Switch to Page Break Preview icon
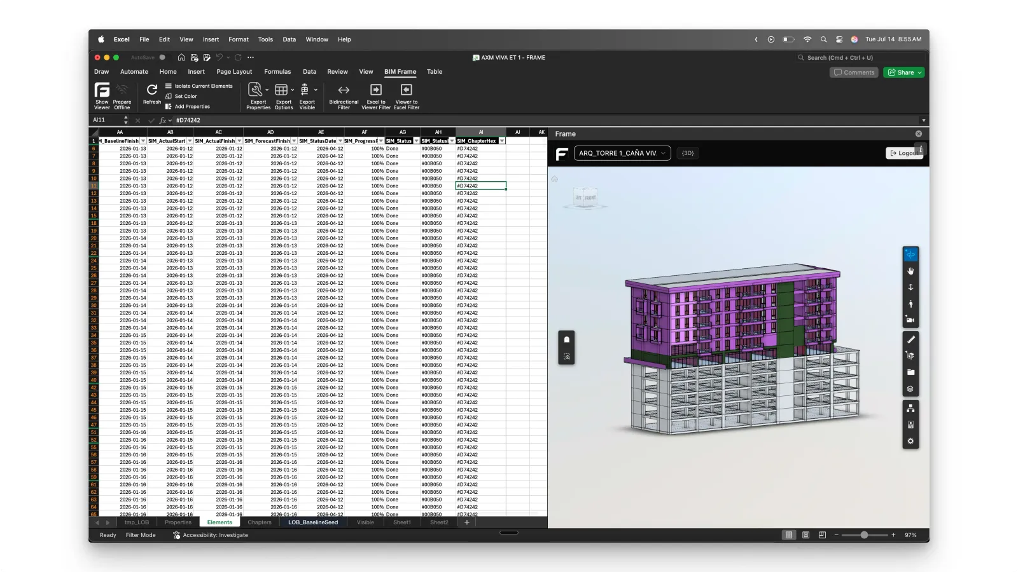Viewport: 1018px width, 572px height. click(822, 535)
